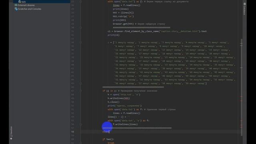This screenshot has height=144, width=256.
Task: Click the 'h.close()' line
Action: [114, 102]
